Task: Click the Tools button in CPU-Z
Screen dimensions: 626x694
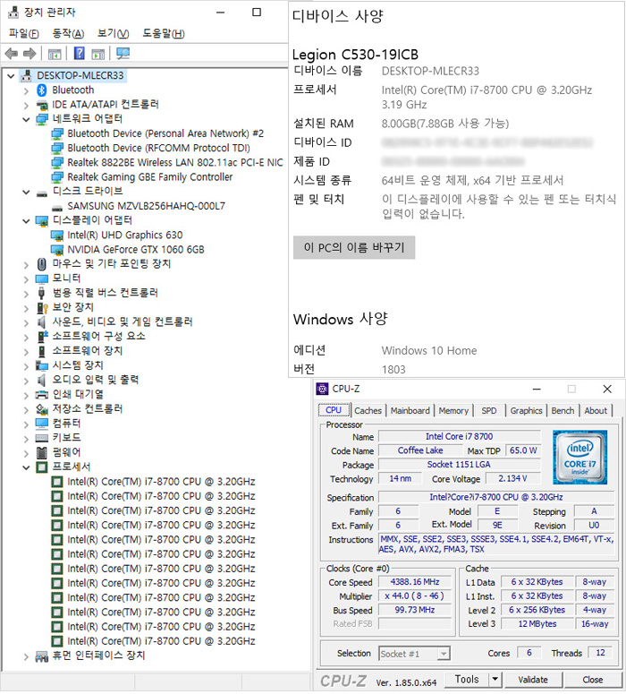Action: (467, 679)
